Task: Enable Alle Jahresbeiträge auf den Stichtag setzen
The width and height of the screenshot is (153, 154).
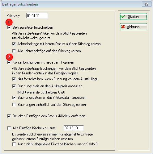Action: (x=14, y=51)
